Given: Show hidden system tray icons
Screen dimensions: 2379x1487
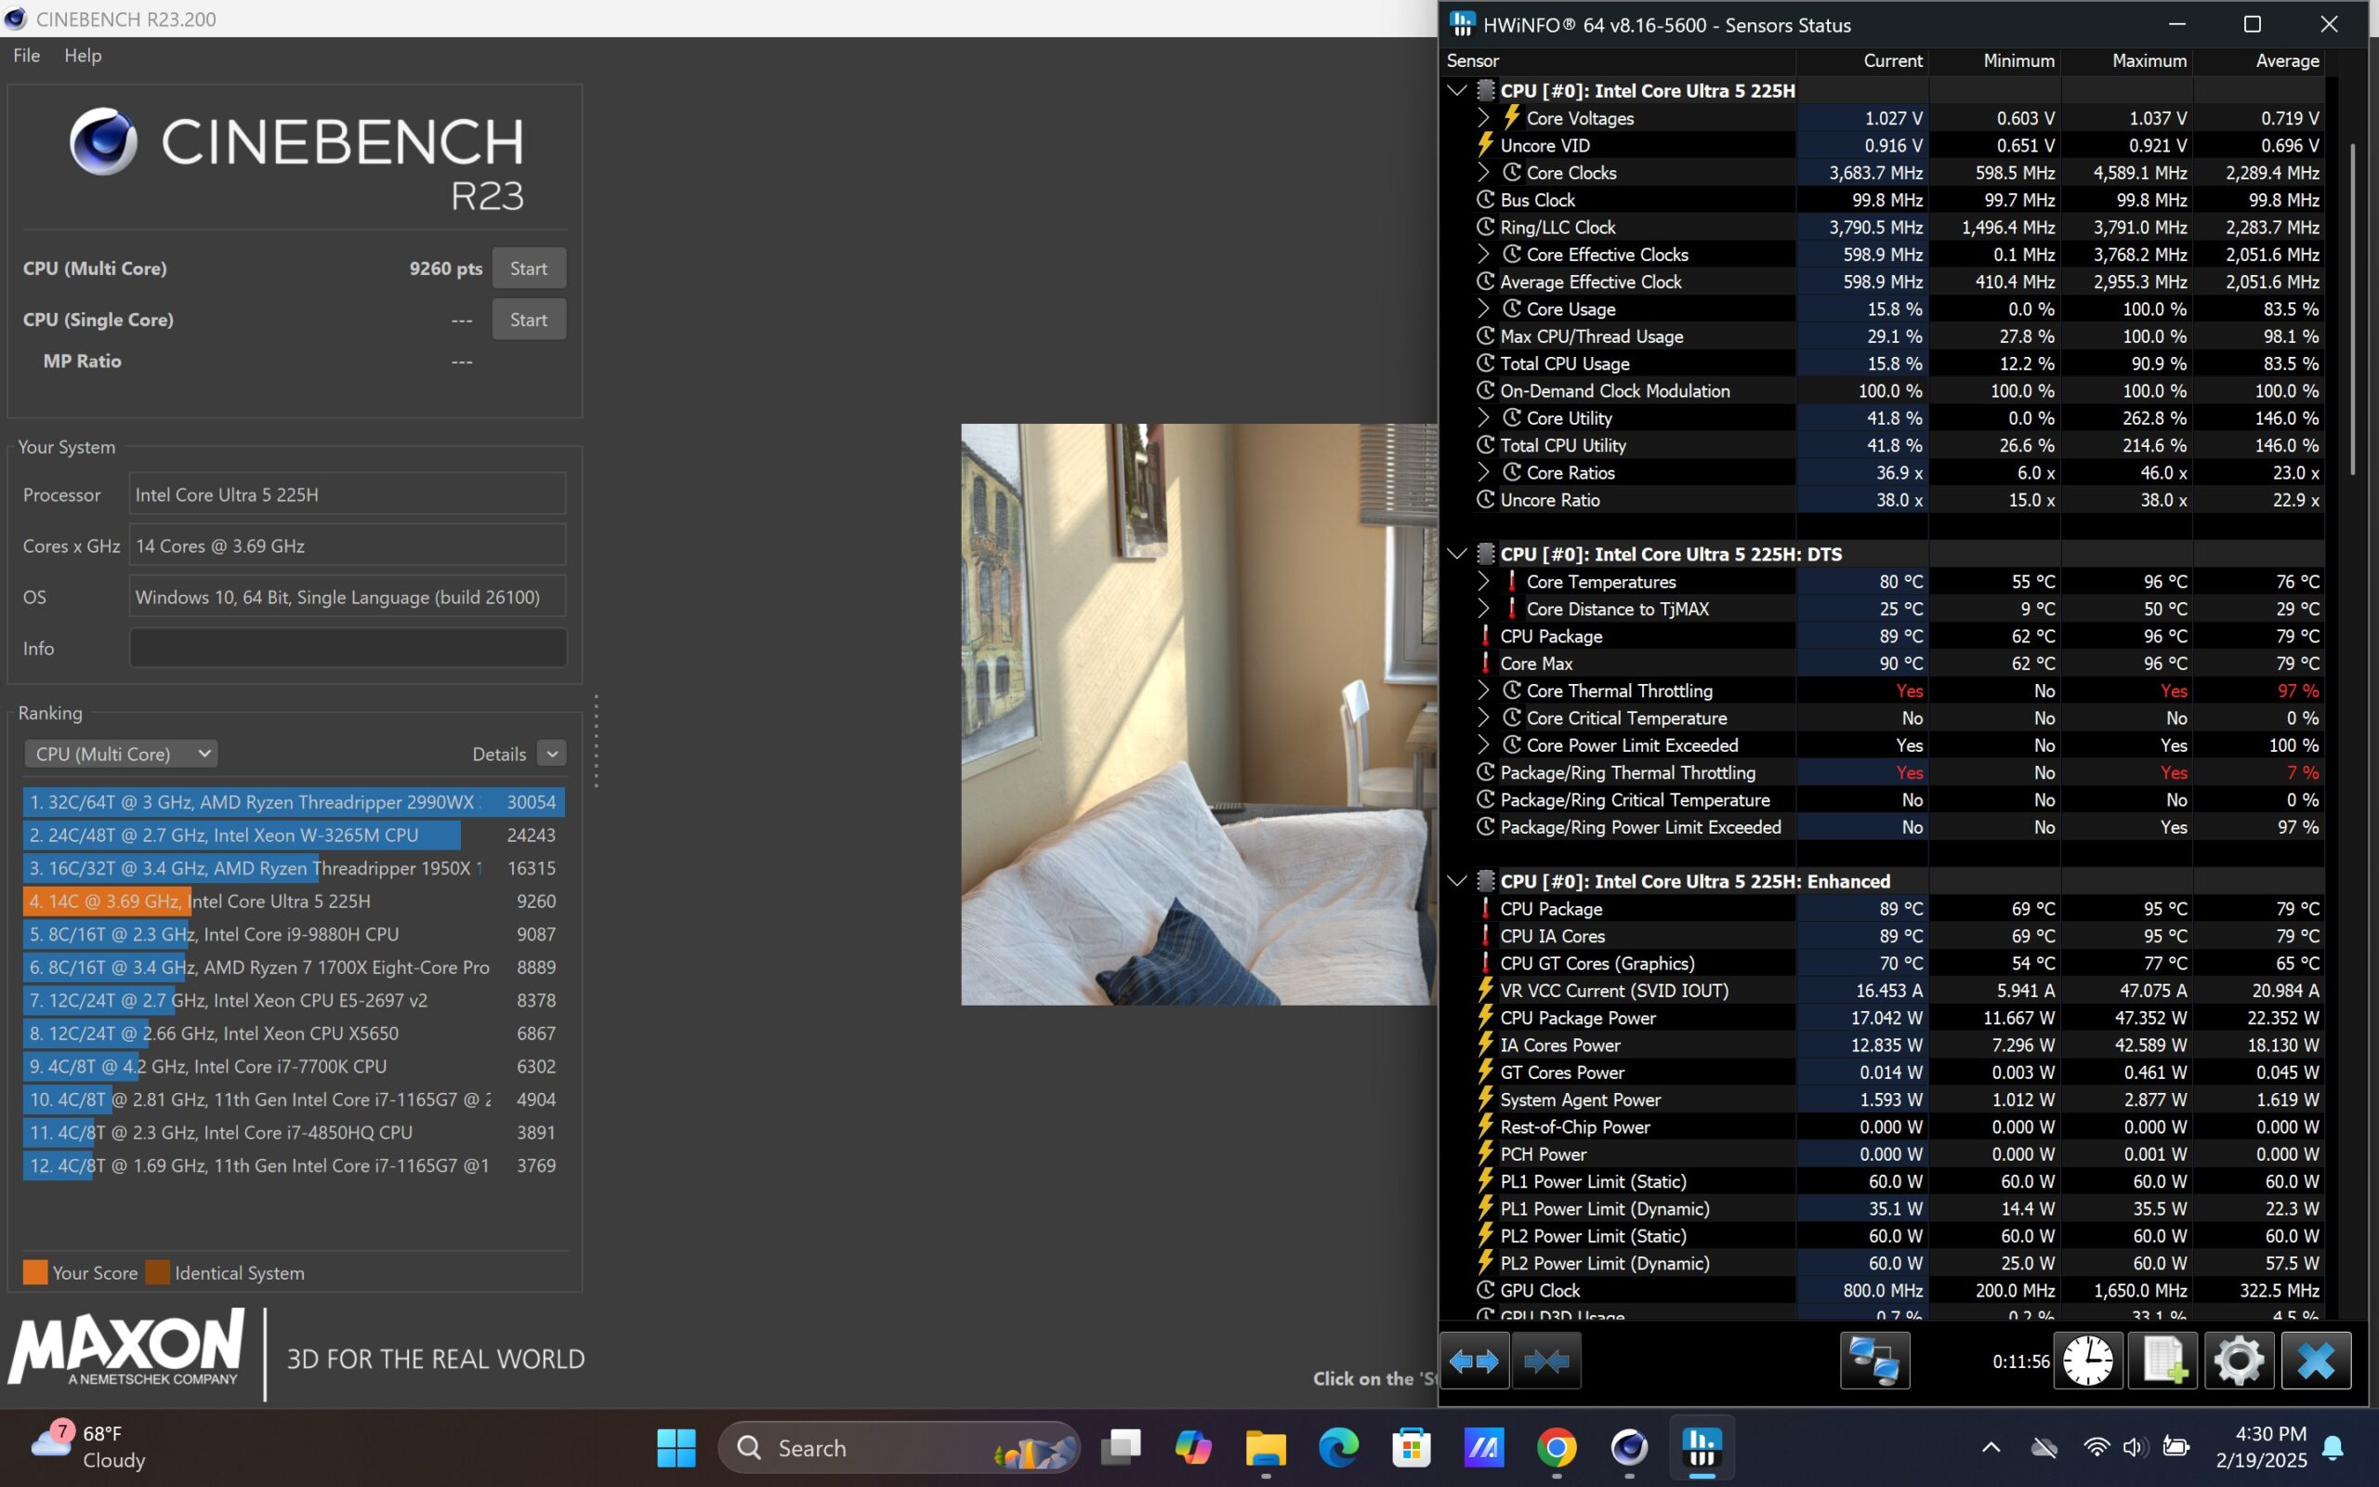Looking at the screenshot, I should [1991, 1448].
